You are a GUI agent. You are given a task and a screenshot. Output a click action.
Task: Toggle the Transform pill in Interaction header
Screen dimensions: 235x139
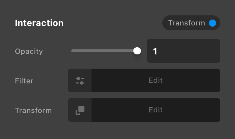(x=191, y=23)
